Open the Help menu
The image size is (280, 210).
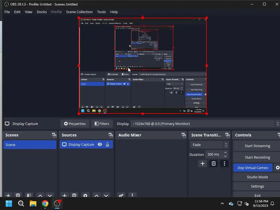click(114, 12)
